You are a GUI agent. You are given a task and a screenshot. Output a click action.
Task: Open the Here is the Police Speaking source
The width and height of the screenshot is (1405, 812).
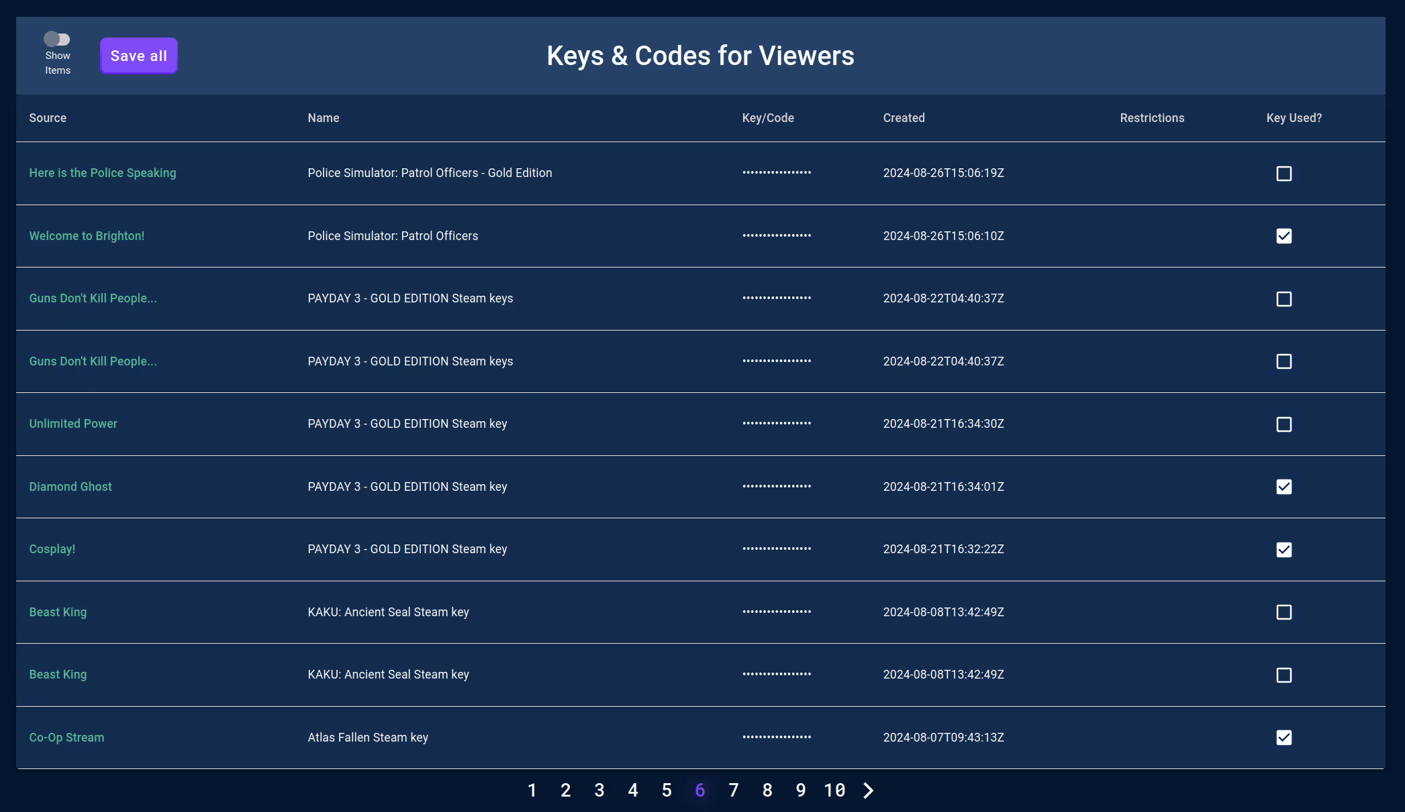[x=102, y=172]
